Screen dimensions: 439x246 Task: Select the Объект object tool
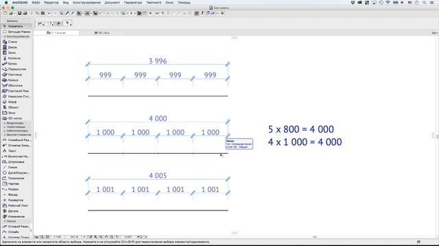point(16,107)
